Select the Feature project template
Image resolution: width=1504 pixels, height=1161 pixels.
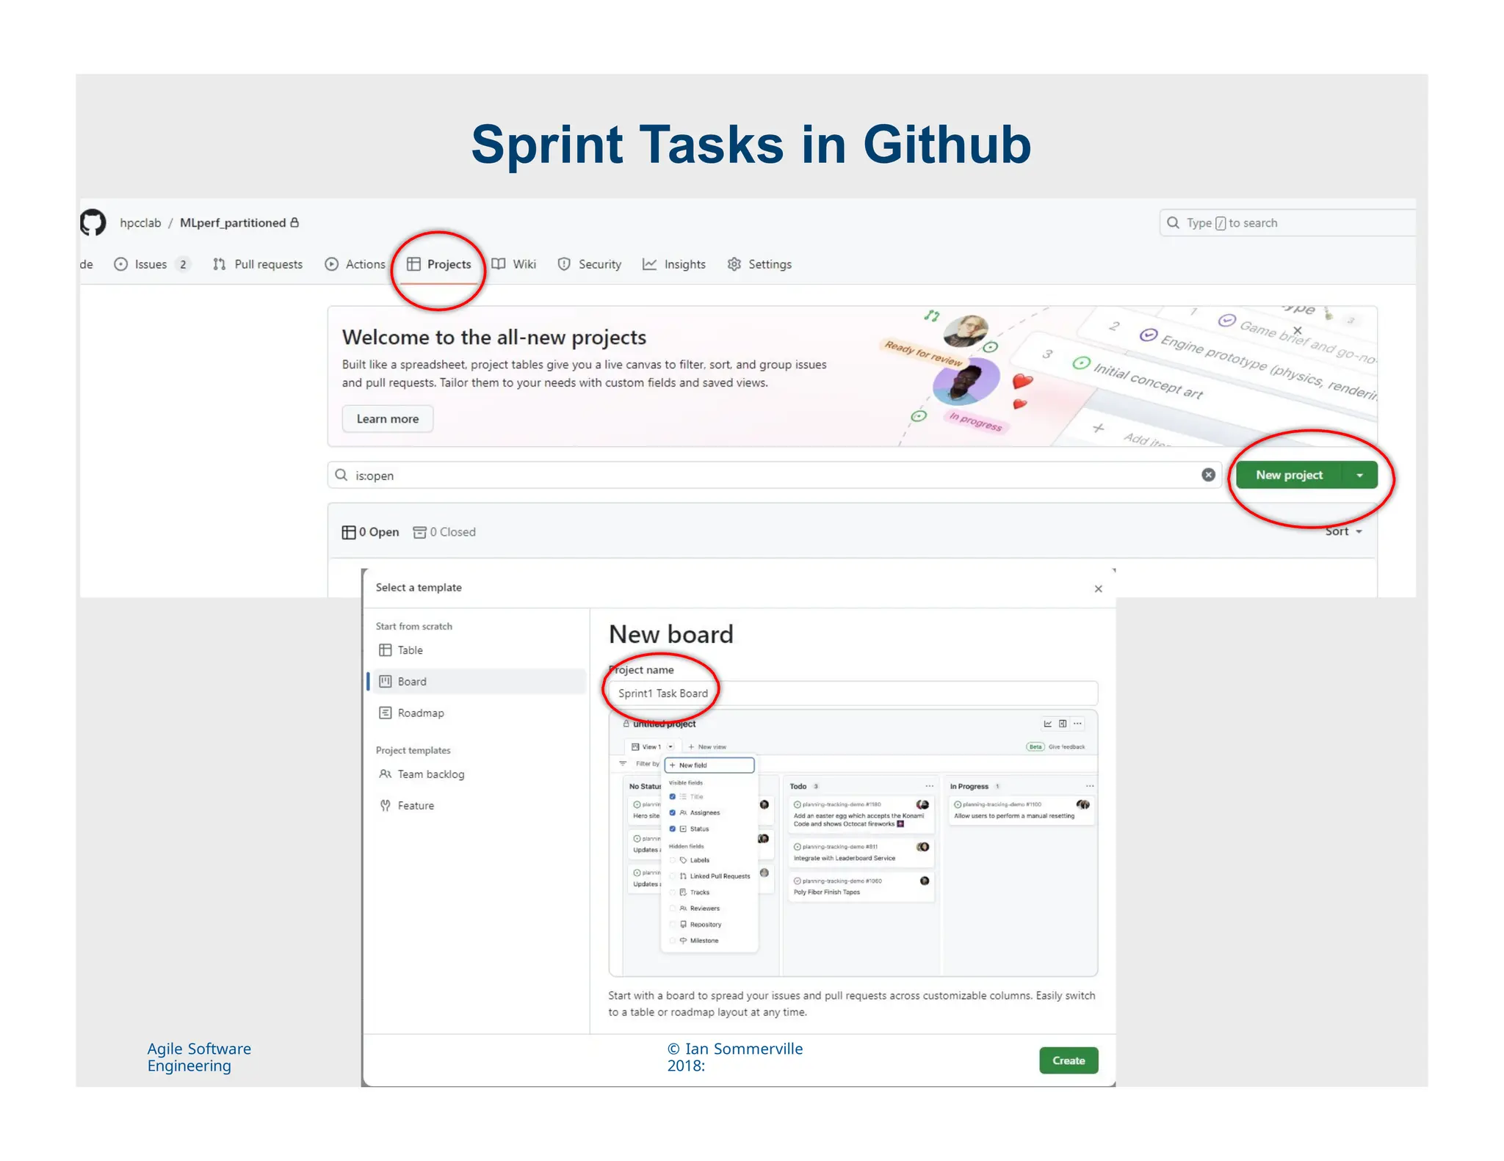point(478,805)
